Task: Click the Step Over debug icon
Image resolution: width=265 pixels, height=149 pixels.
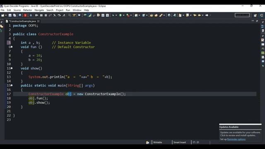Action: (x=59, y=15)
